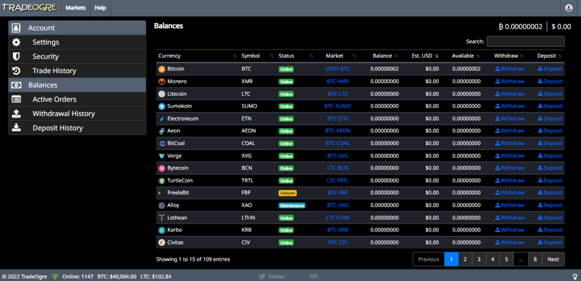
Task: Click the Withdrawal History upload icon
Action: (16, 113)
